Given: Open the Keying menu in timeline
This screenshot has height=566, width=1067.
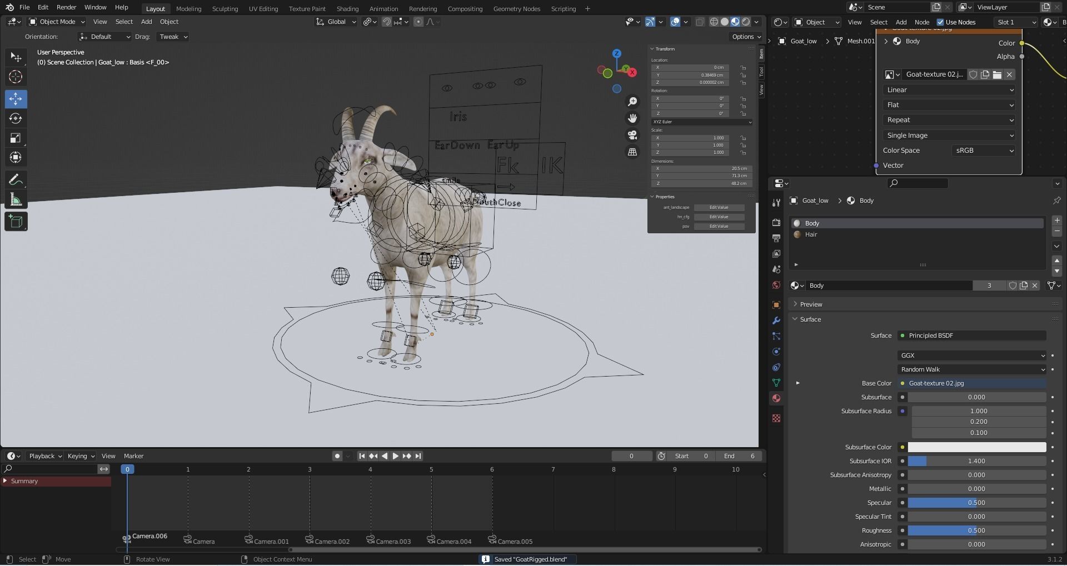Looking at the screenshot, I should coord(81,456).
